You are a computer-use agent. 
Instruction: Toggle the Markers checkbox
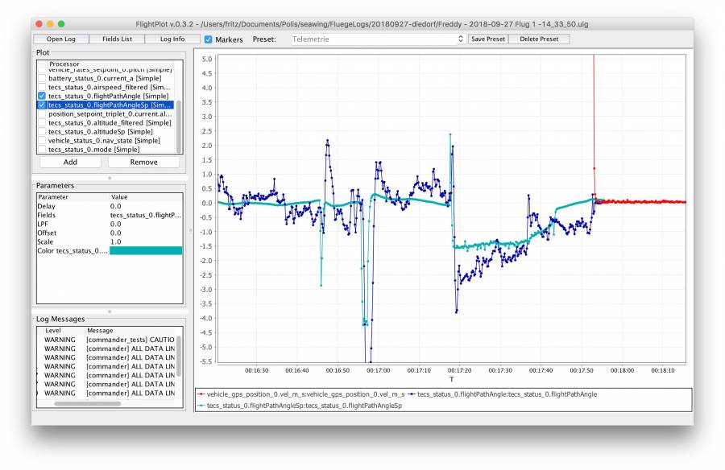(x=209, y=39)
